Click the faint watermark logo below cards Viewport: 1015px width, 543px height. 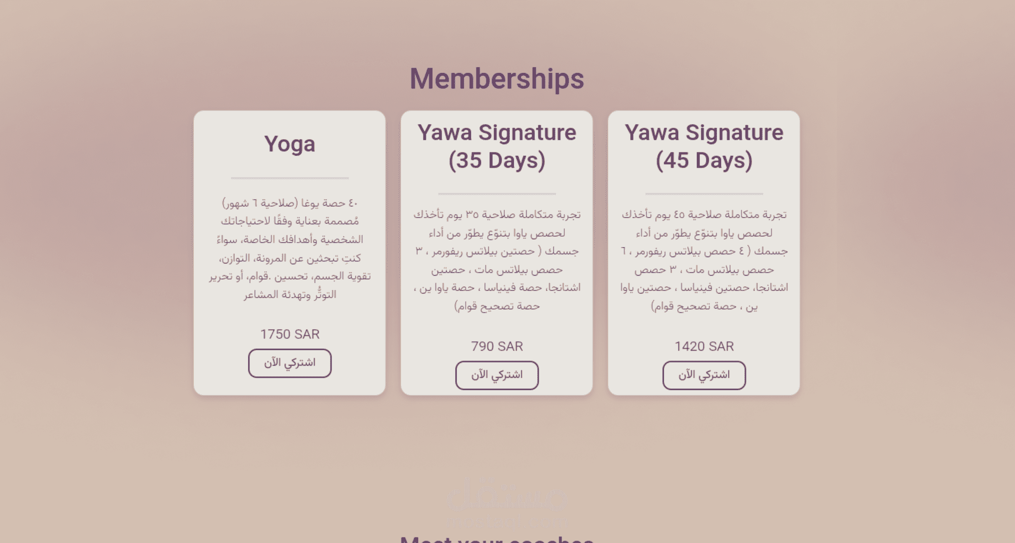tap(506, 495)
